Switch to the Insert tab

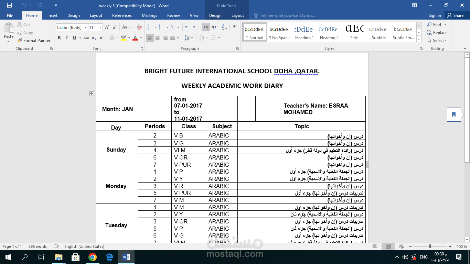(x=52, y=15)
